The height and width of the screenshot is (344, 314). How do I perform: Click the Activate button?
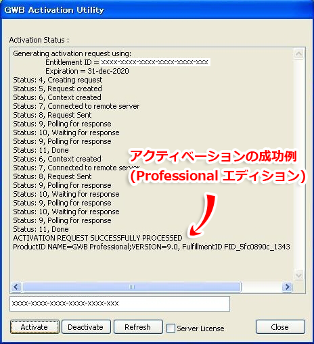point(35,327)
